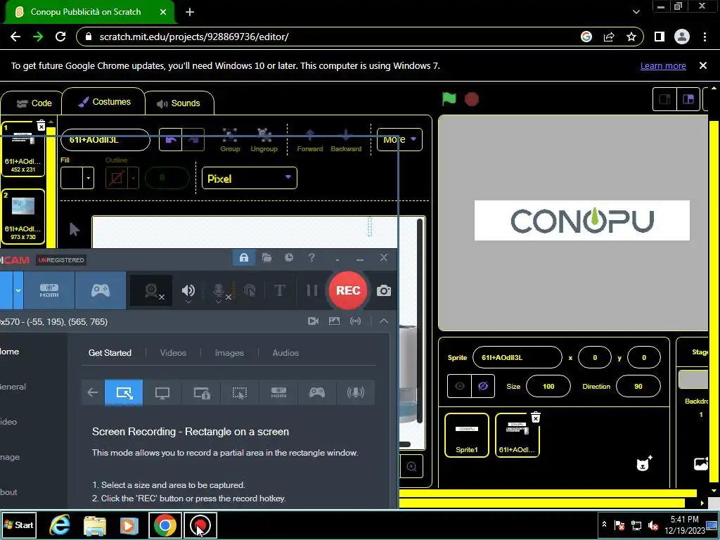The image size is (720, 540).
Task: Bookmark this page with star icon
Action: pyautogui.click(x=631, y=37)
